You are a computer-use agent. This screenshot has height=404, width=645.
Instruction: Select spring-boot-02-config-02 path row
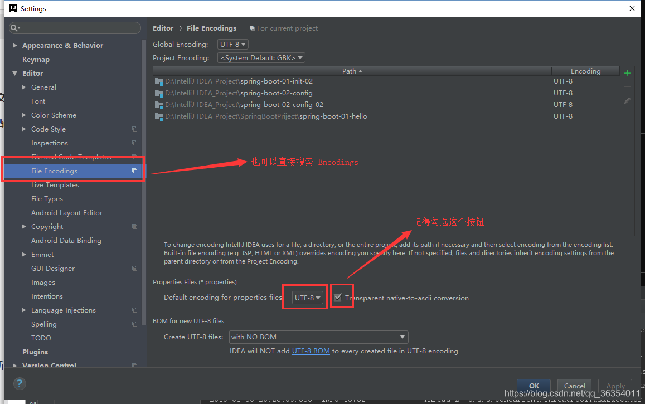point(386,105)
